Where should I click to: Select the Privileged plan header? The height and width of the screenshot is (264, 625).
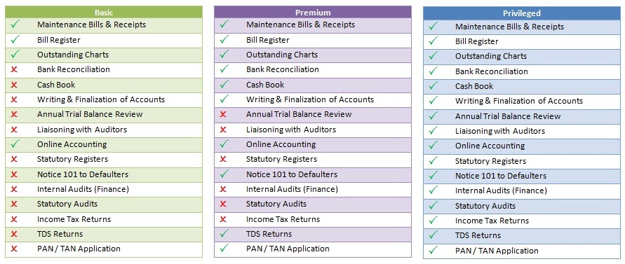coord(521,13)
